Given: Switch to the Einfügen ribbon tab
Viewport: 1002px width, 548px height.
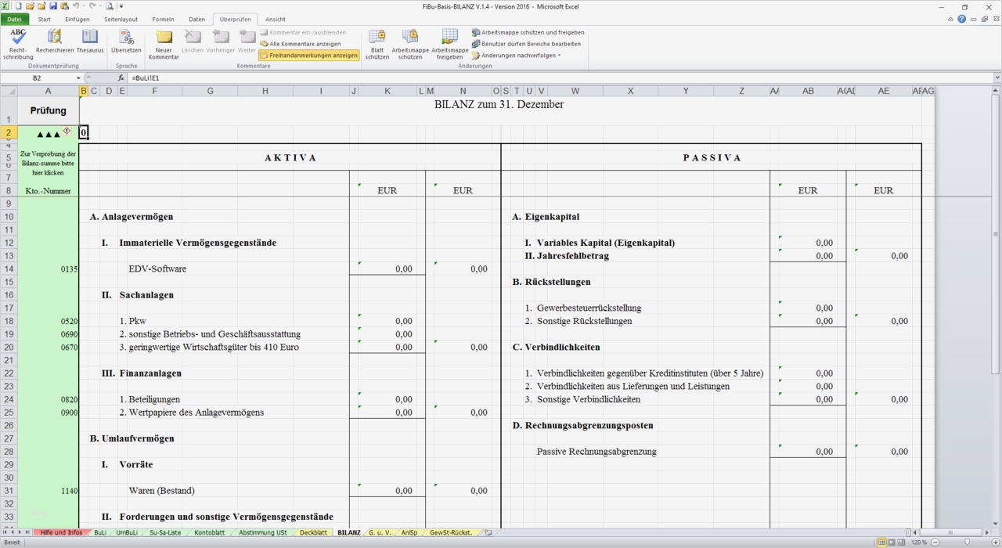Looking at the screenshot, I should (77, 19).
